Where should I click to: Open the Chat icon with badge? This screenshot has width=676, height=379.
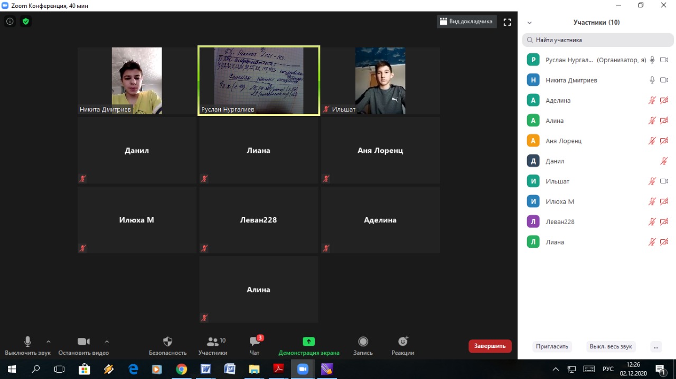tap(255, 342)
